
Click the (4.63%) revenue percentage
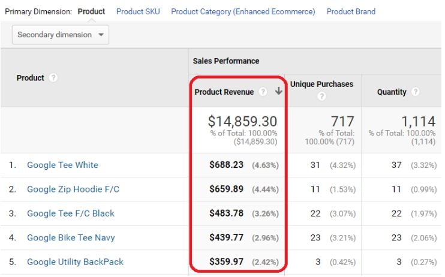[x=265, y=165]
